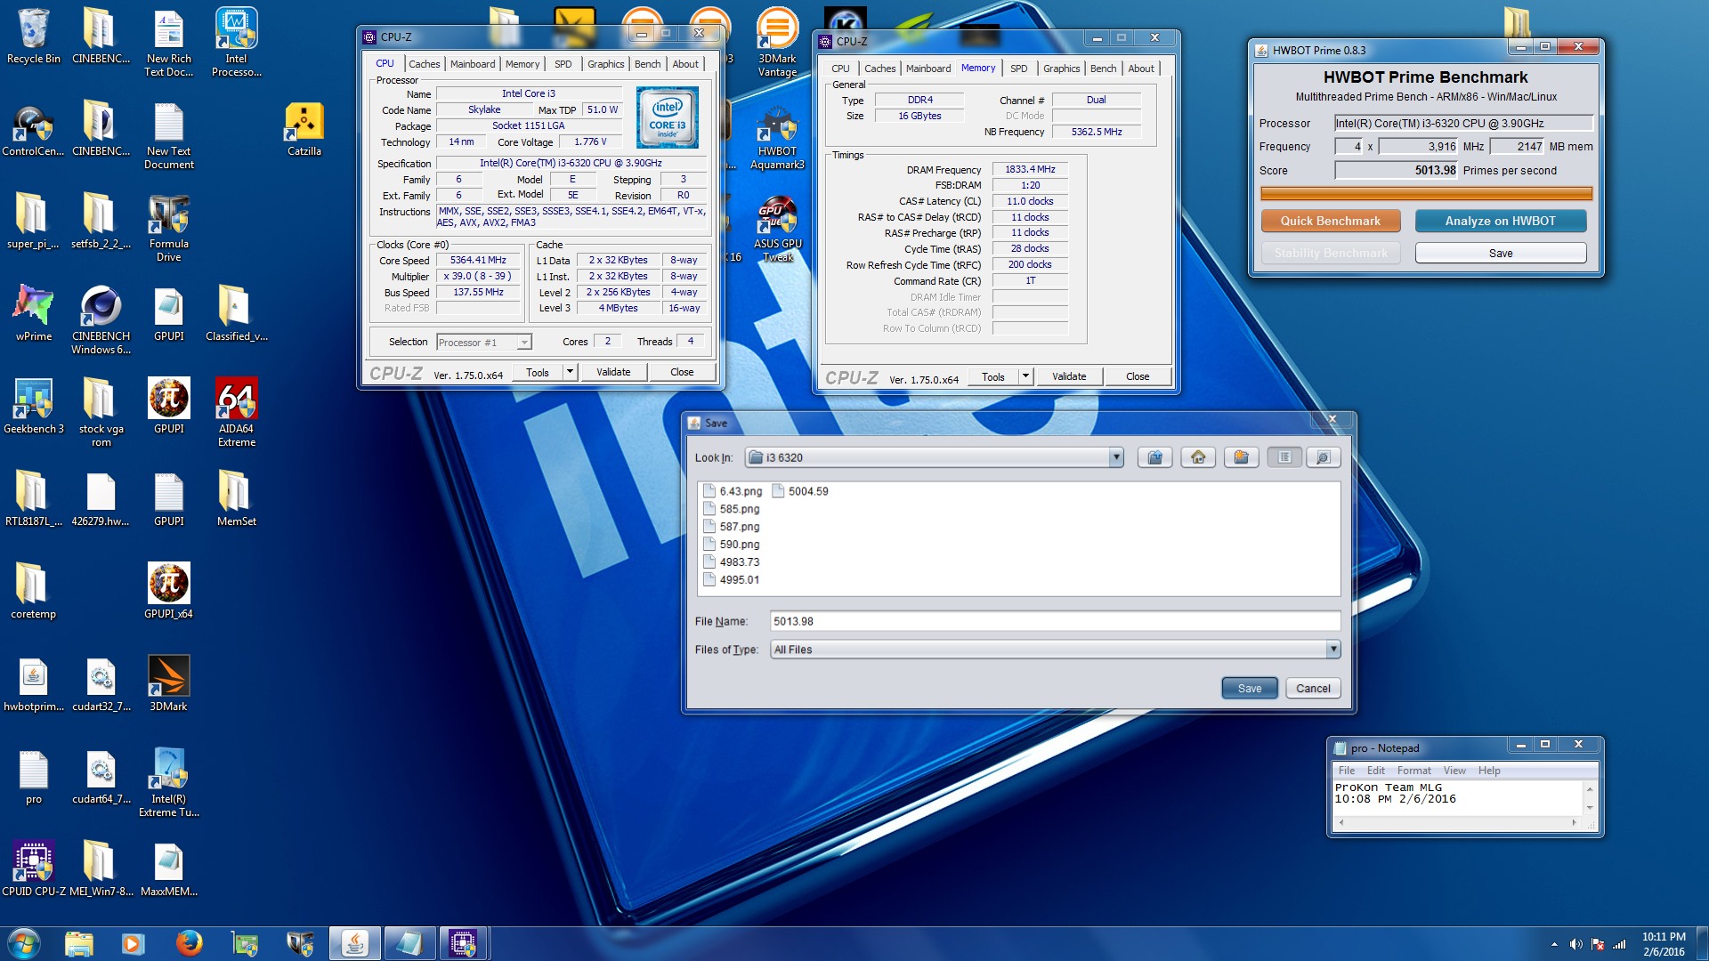
Task: Open Tools dropdown arrow in Memory CPU-Z window
Action: tap(1025, 376)
